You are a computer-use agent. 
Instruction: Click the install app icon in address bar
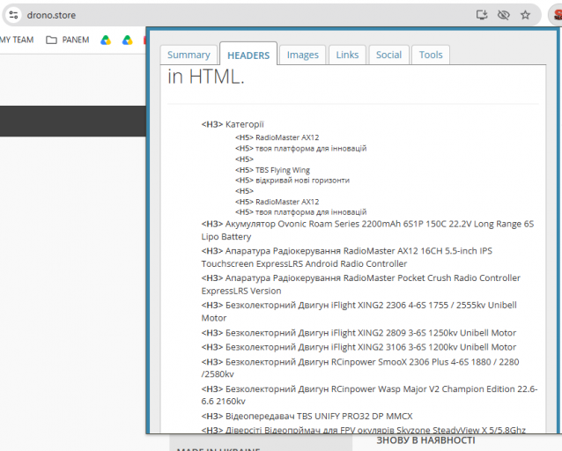point(482,15)
